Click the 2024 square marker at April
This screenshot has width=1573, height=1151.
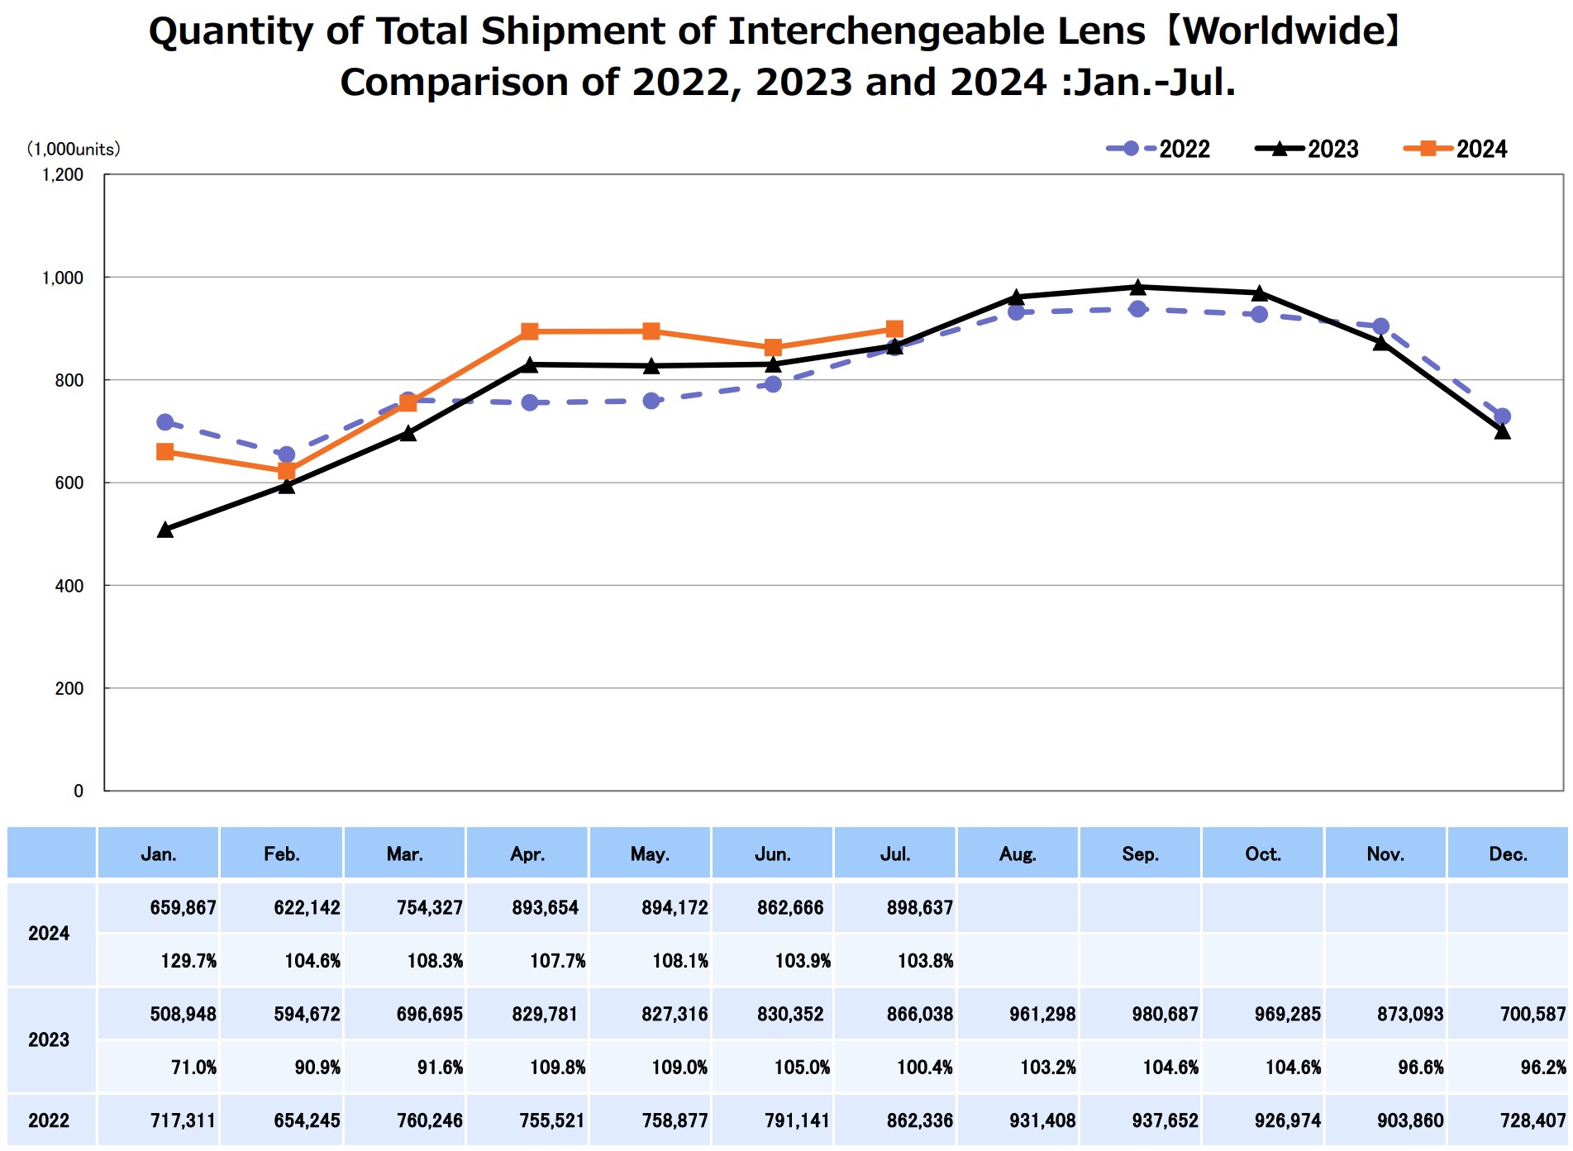point(530,331)
